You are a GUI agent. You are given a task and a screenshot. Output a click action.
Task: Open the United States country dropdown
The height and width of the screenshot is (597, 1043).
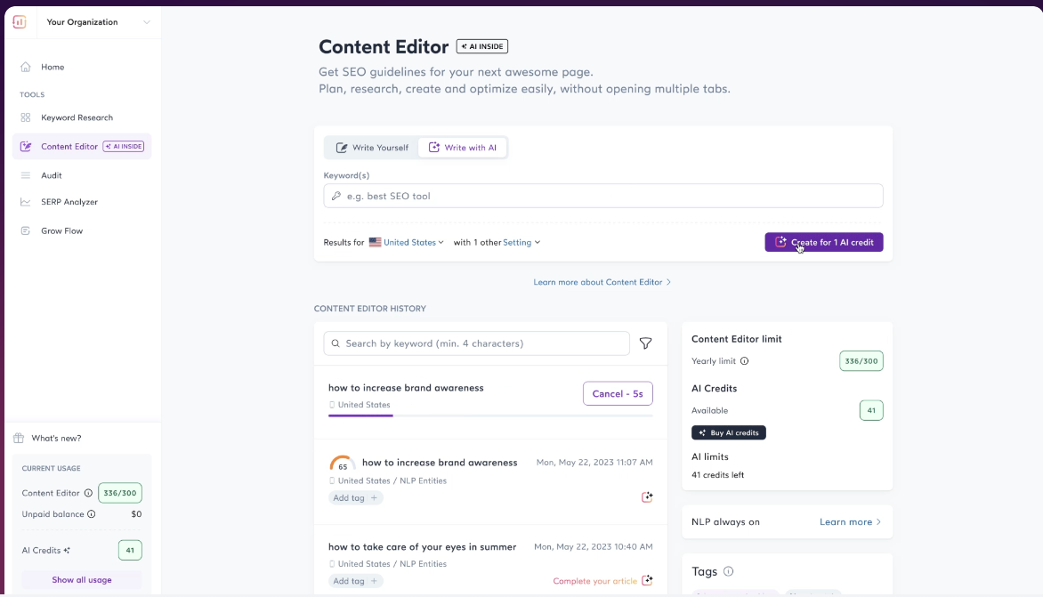point(413,243)
